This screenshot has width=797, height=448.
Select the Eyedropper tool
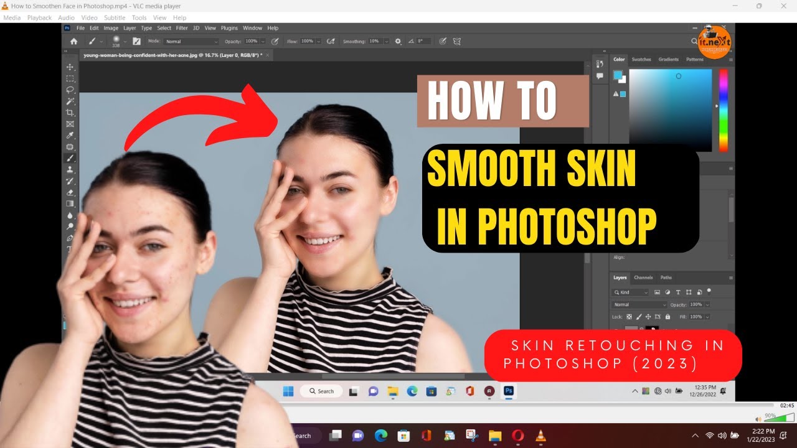pos(70,135)
